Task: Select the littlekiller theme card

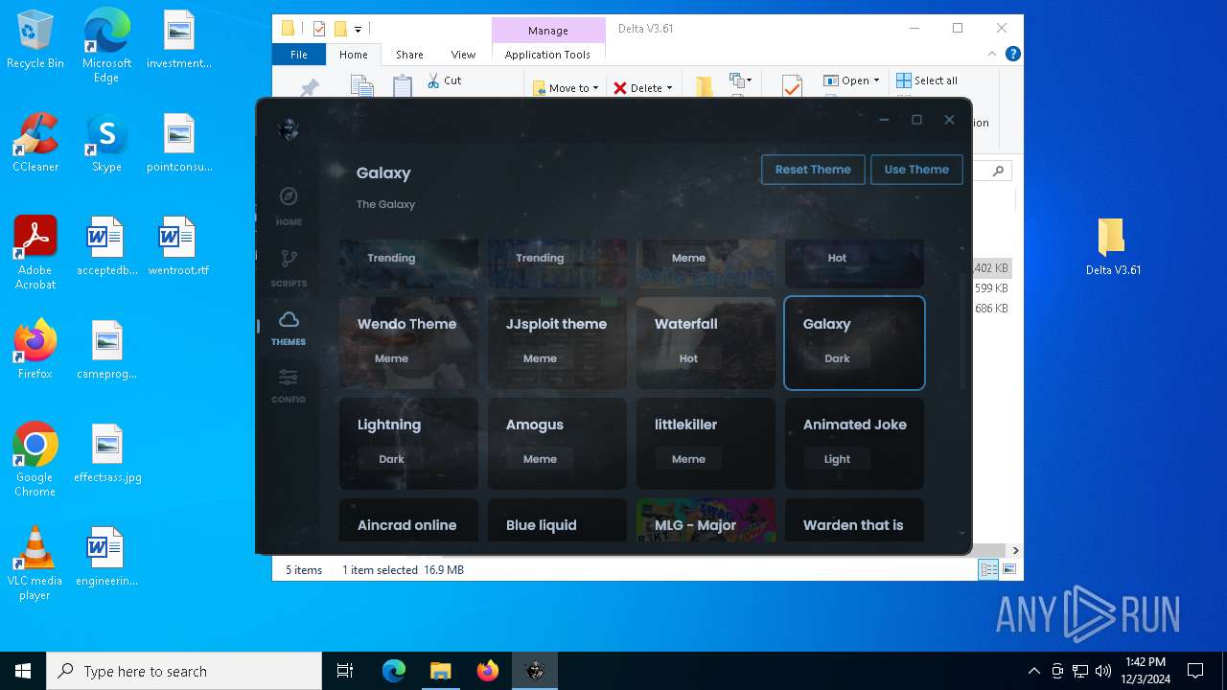Action: click(x=706, y=444)
